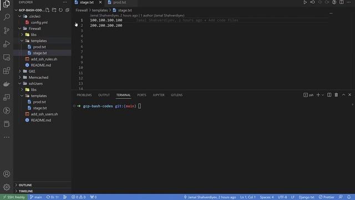Open the Extensions view

[7, 71]
